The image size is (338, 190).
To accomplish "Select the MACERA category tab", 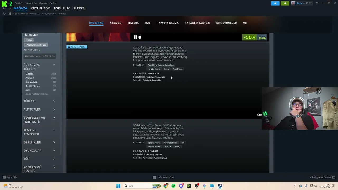I will coord(133,23).
